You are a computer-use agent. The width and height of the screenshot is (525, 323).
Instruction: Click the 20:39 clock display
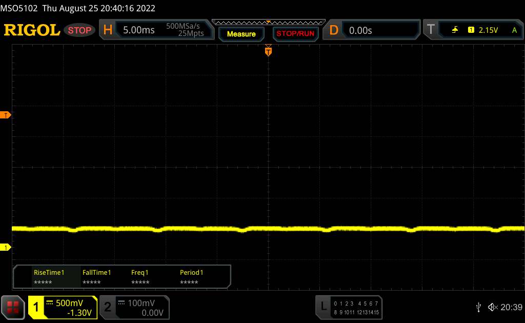[511, 307]
